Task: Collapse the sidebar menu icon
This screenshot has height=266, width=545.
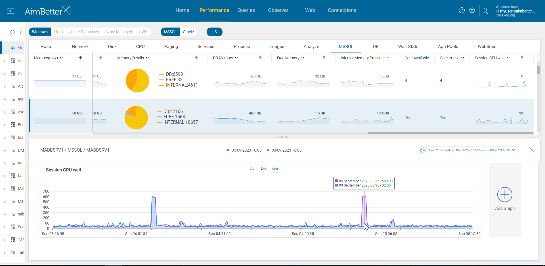Action: [x=11, y=11]
